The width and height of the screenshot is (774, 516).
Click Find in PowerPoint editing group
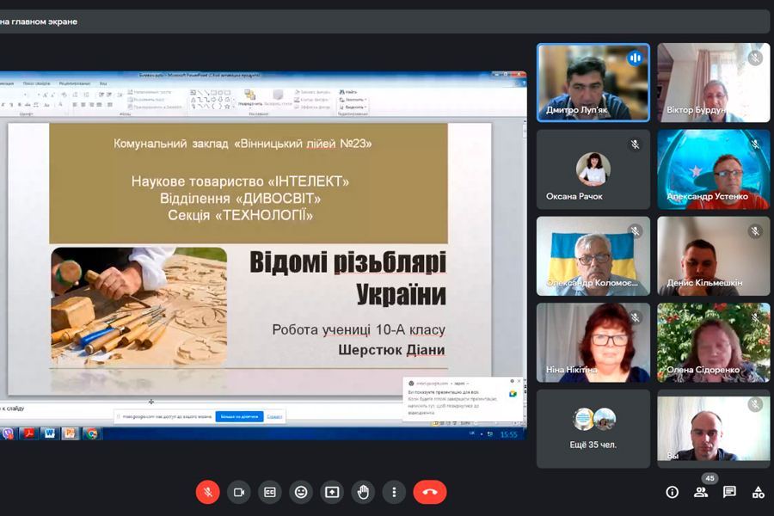point(348,92)
